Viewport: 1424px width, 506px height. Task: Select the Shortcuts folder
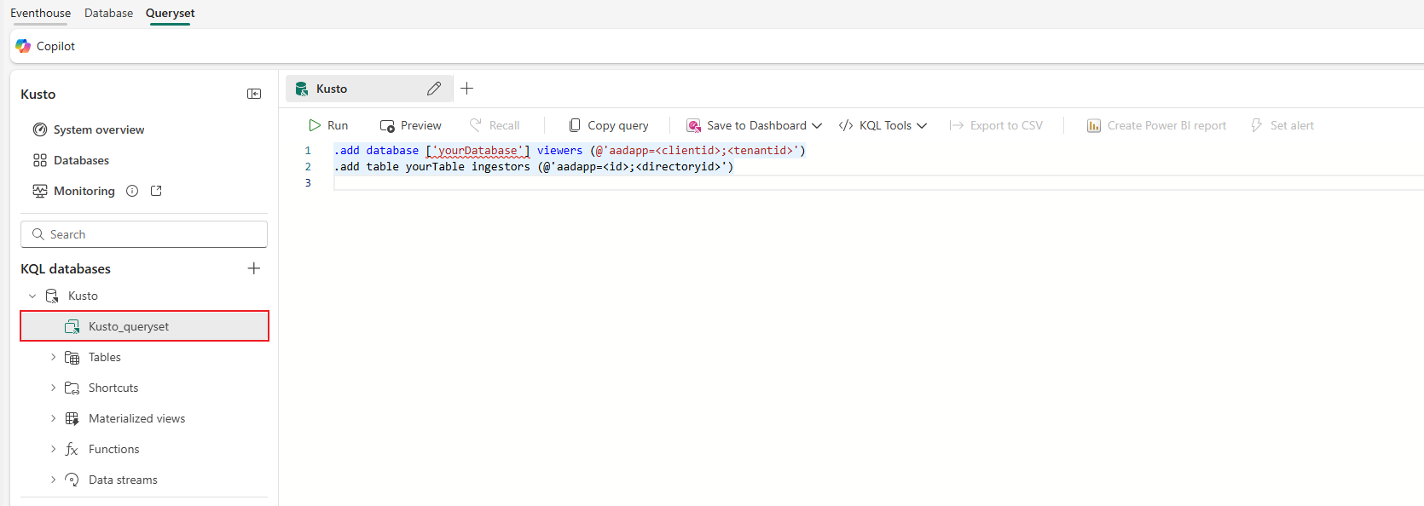click(x=113, y=388)
